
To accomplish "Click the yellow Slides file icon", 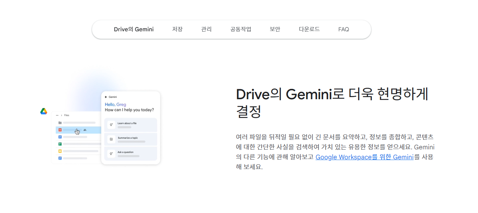I will [60, 151].
